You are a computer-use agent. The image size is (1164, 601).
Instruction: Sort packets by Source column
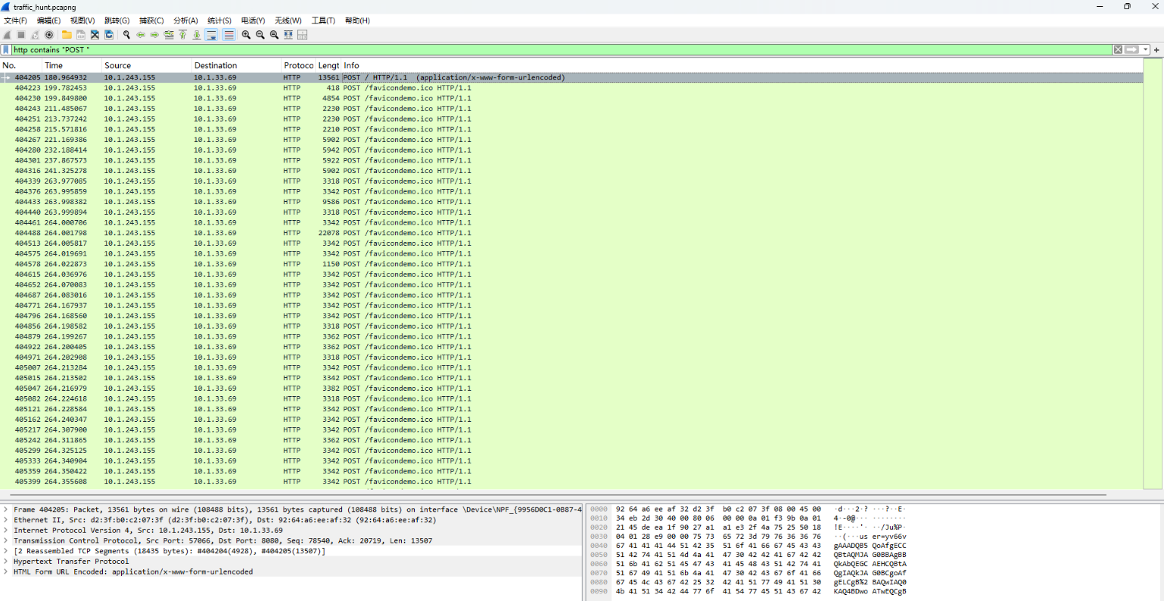pyautogui.click(x=146, y=66)
